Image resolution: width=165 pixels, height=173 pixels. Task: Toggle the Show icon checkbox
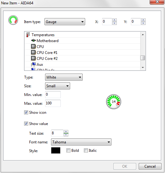click(26, 113)
